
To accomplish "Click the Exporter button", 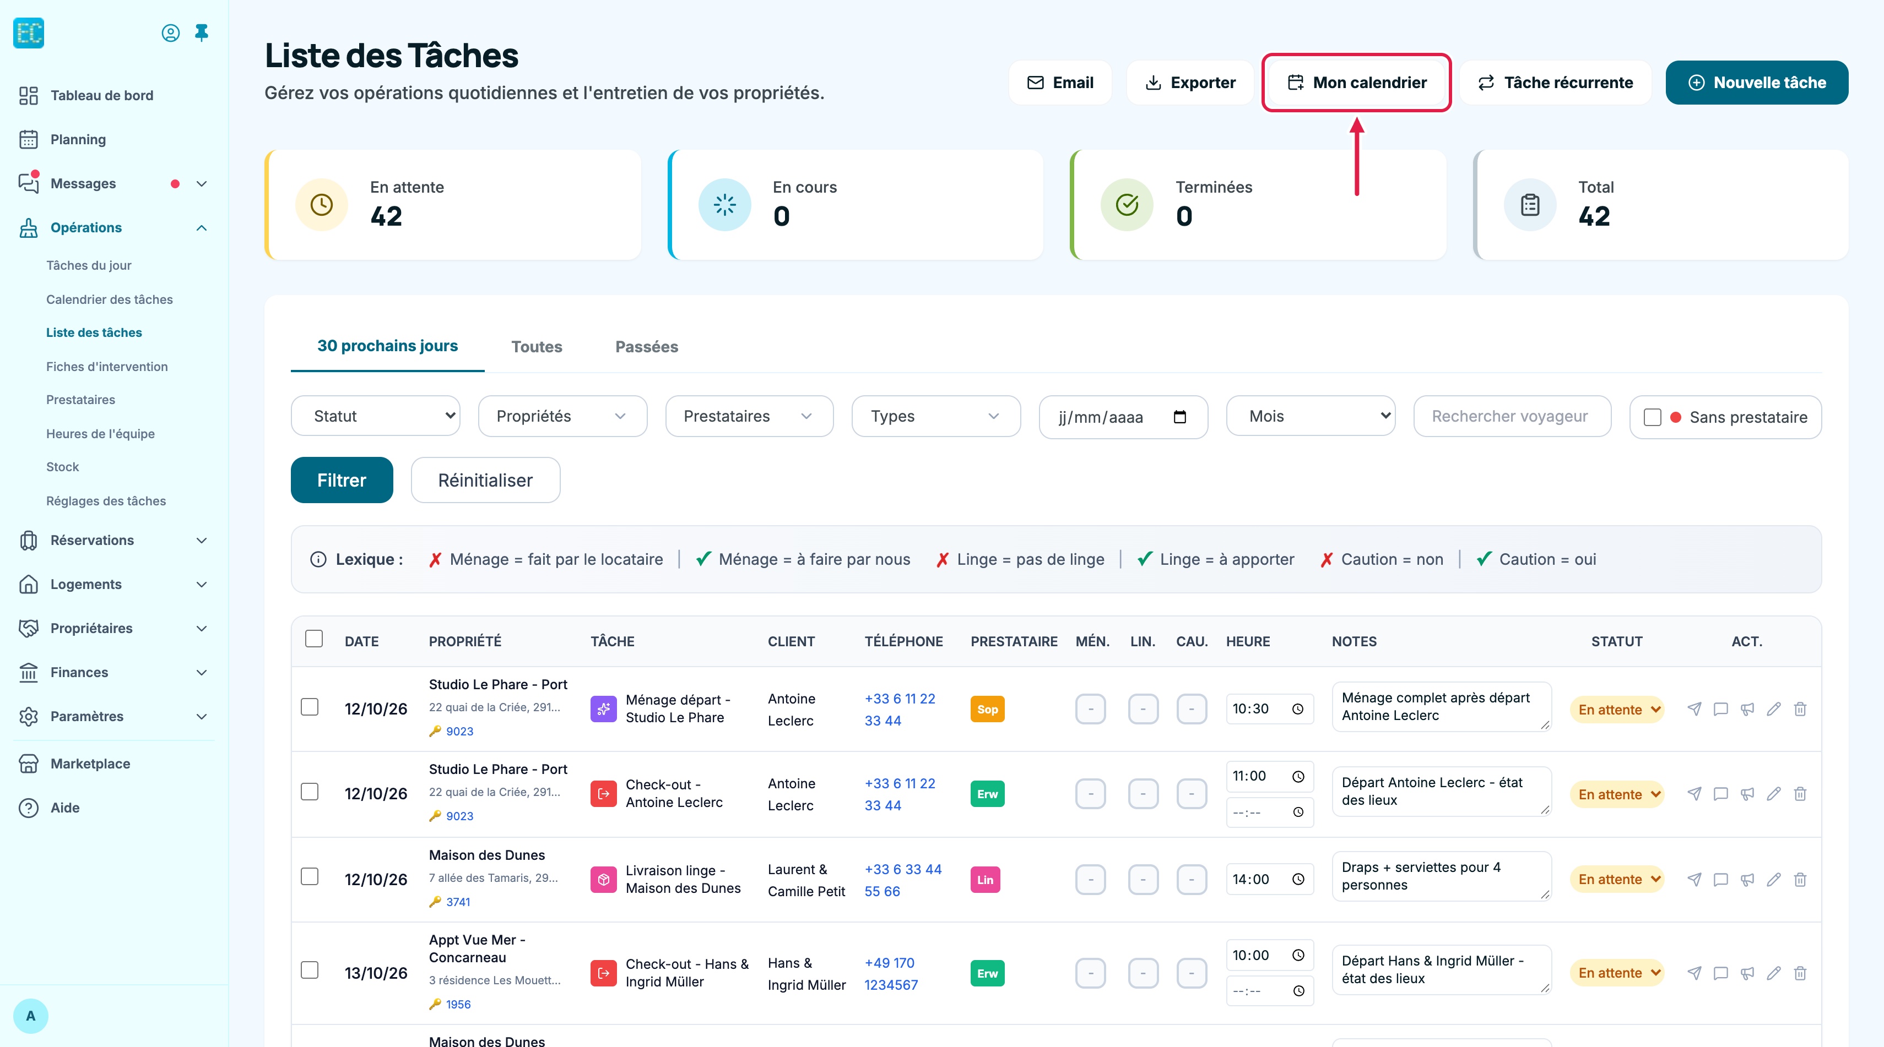I will (1190, 83).
